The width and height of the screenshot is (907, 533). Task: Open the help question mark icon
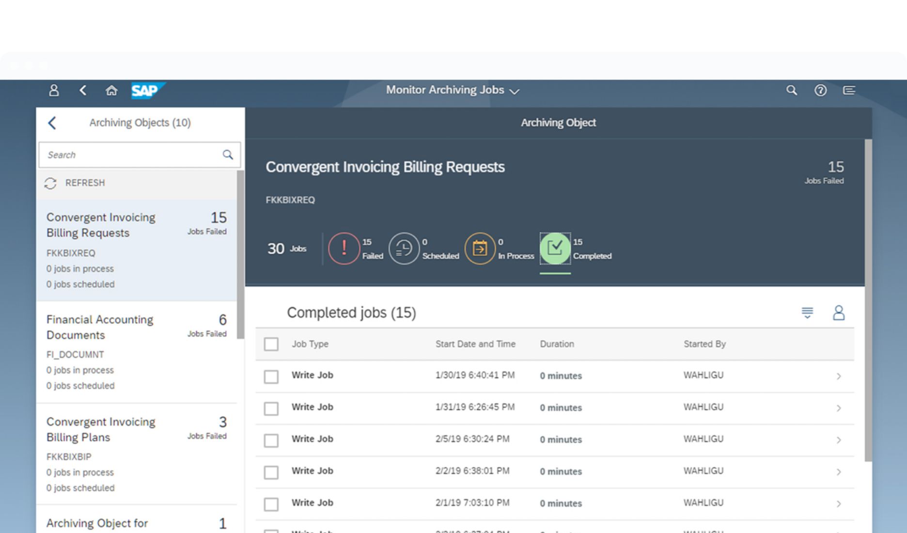tap(820, 91)
